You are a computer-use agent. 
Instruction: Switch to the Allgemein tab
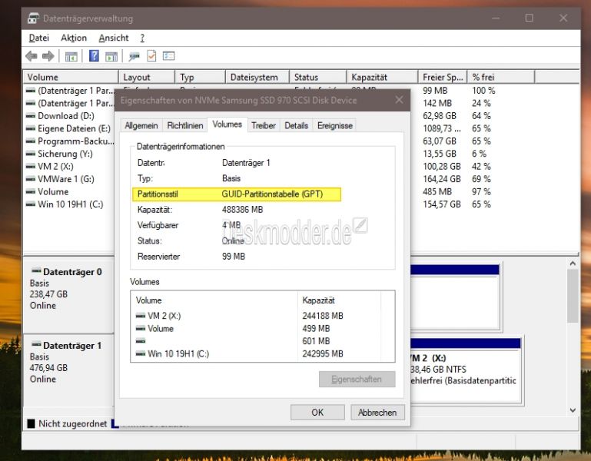[141, 125]
